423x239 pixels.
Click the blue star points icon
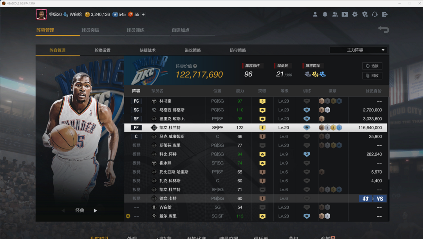pyautogui.click(x=115, y=14)
